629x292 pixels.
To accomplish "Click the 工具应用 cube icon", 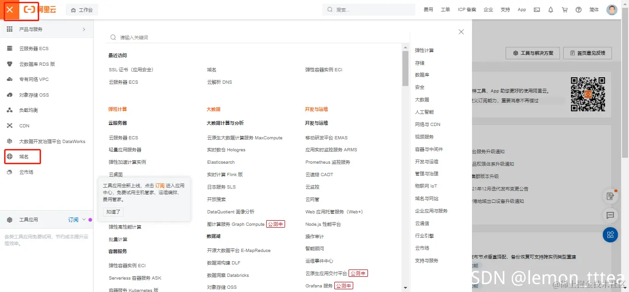I will point(10,220).
